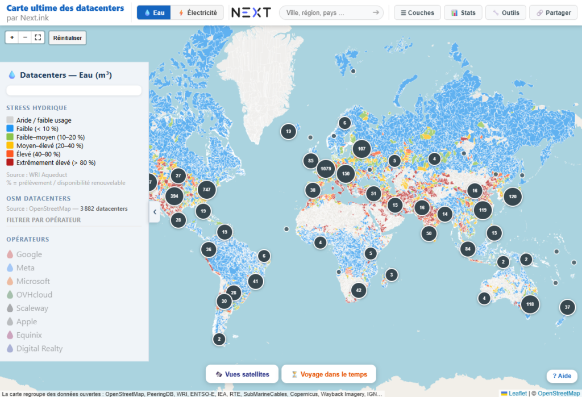
Task: Open the Partager share menu
Action: coord(553,12)
